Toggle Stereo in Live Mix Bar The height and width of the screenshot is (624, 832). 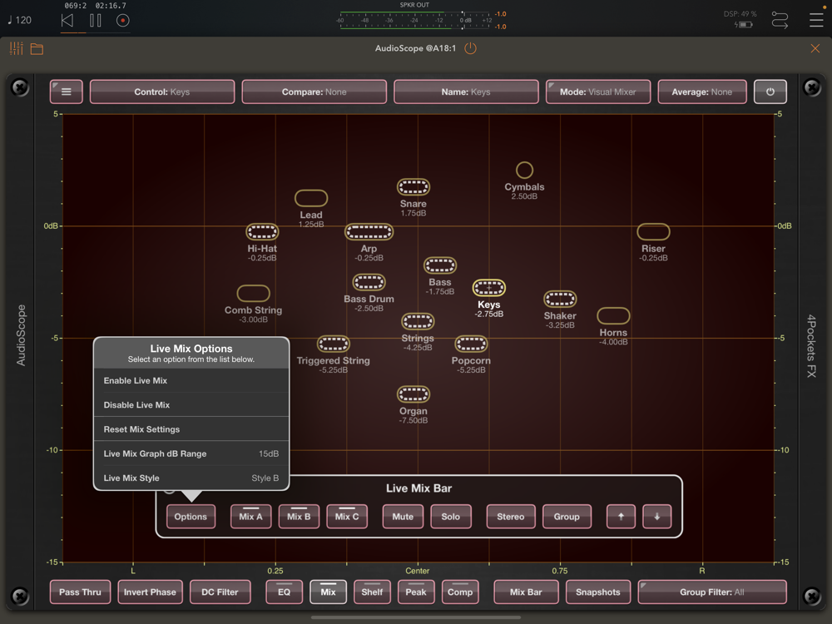511,517
